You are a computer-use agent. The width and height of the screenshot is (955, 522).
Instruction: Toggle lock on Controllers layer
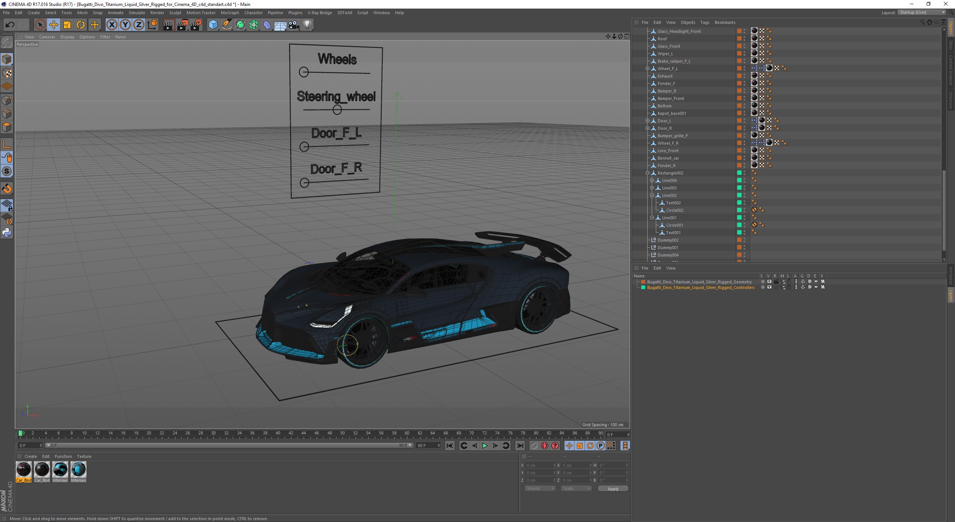pos(789,287)
